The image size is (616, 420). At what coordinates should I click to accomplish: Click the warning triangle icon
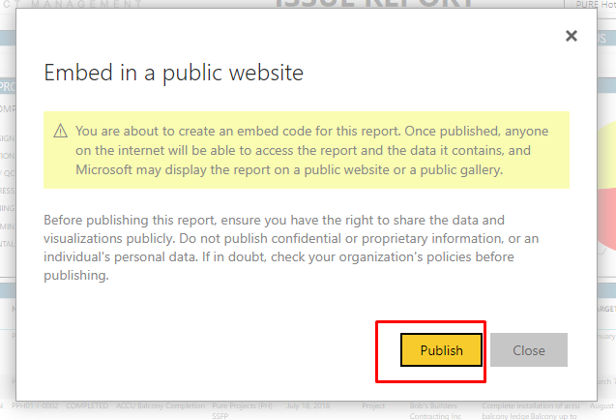click(61, 131)
